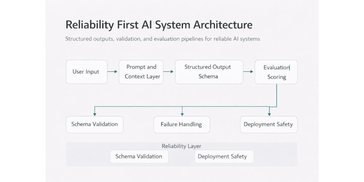
Task: Click the slide title Reliability First AI System Architecture
Action: click(158, 25)
